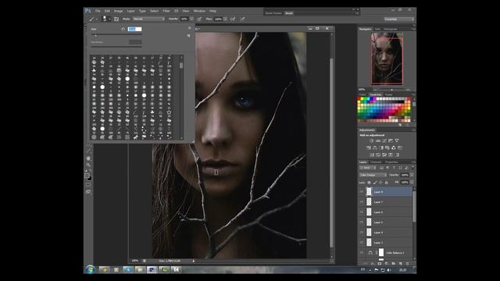500x281 pixels.
Task: Add a Brightness/Contrast adjustment
Action: (372, 140)
